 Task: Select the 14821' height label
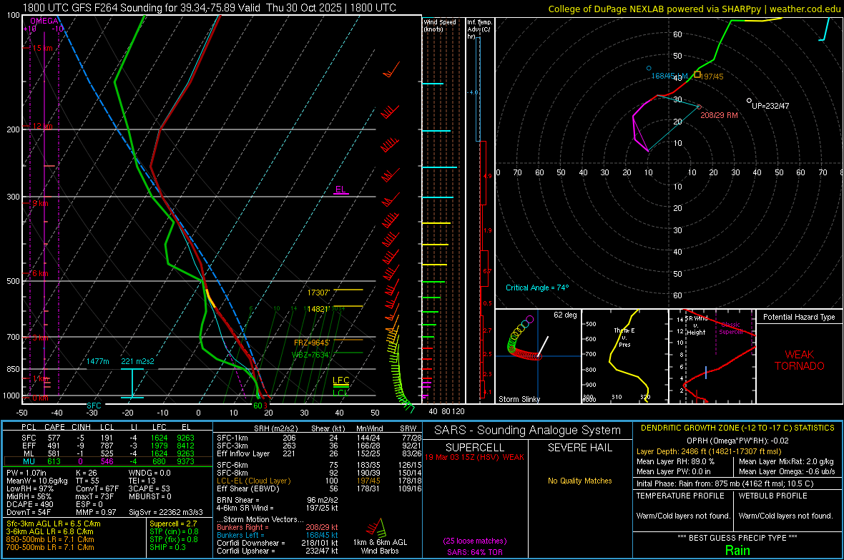(x=318, y=309)
